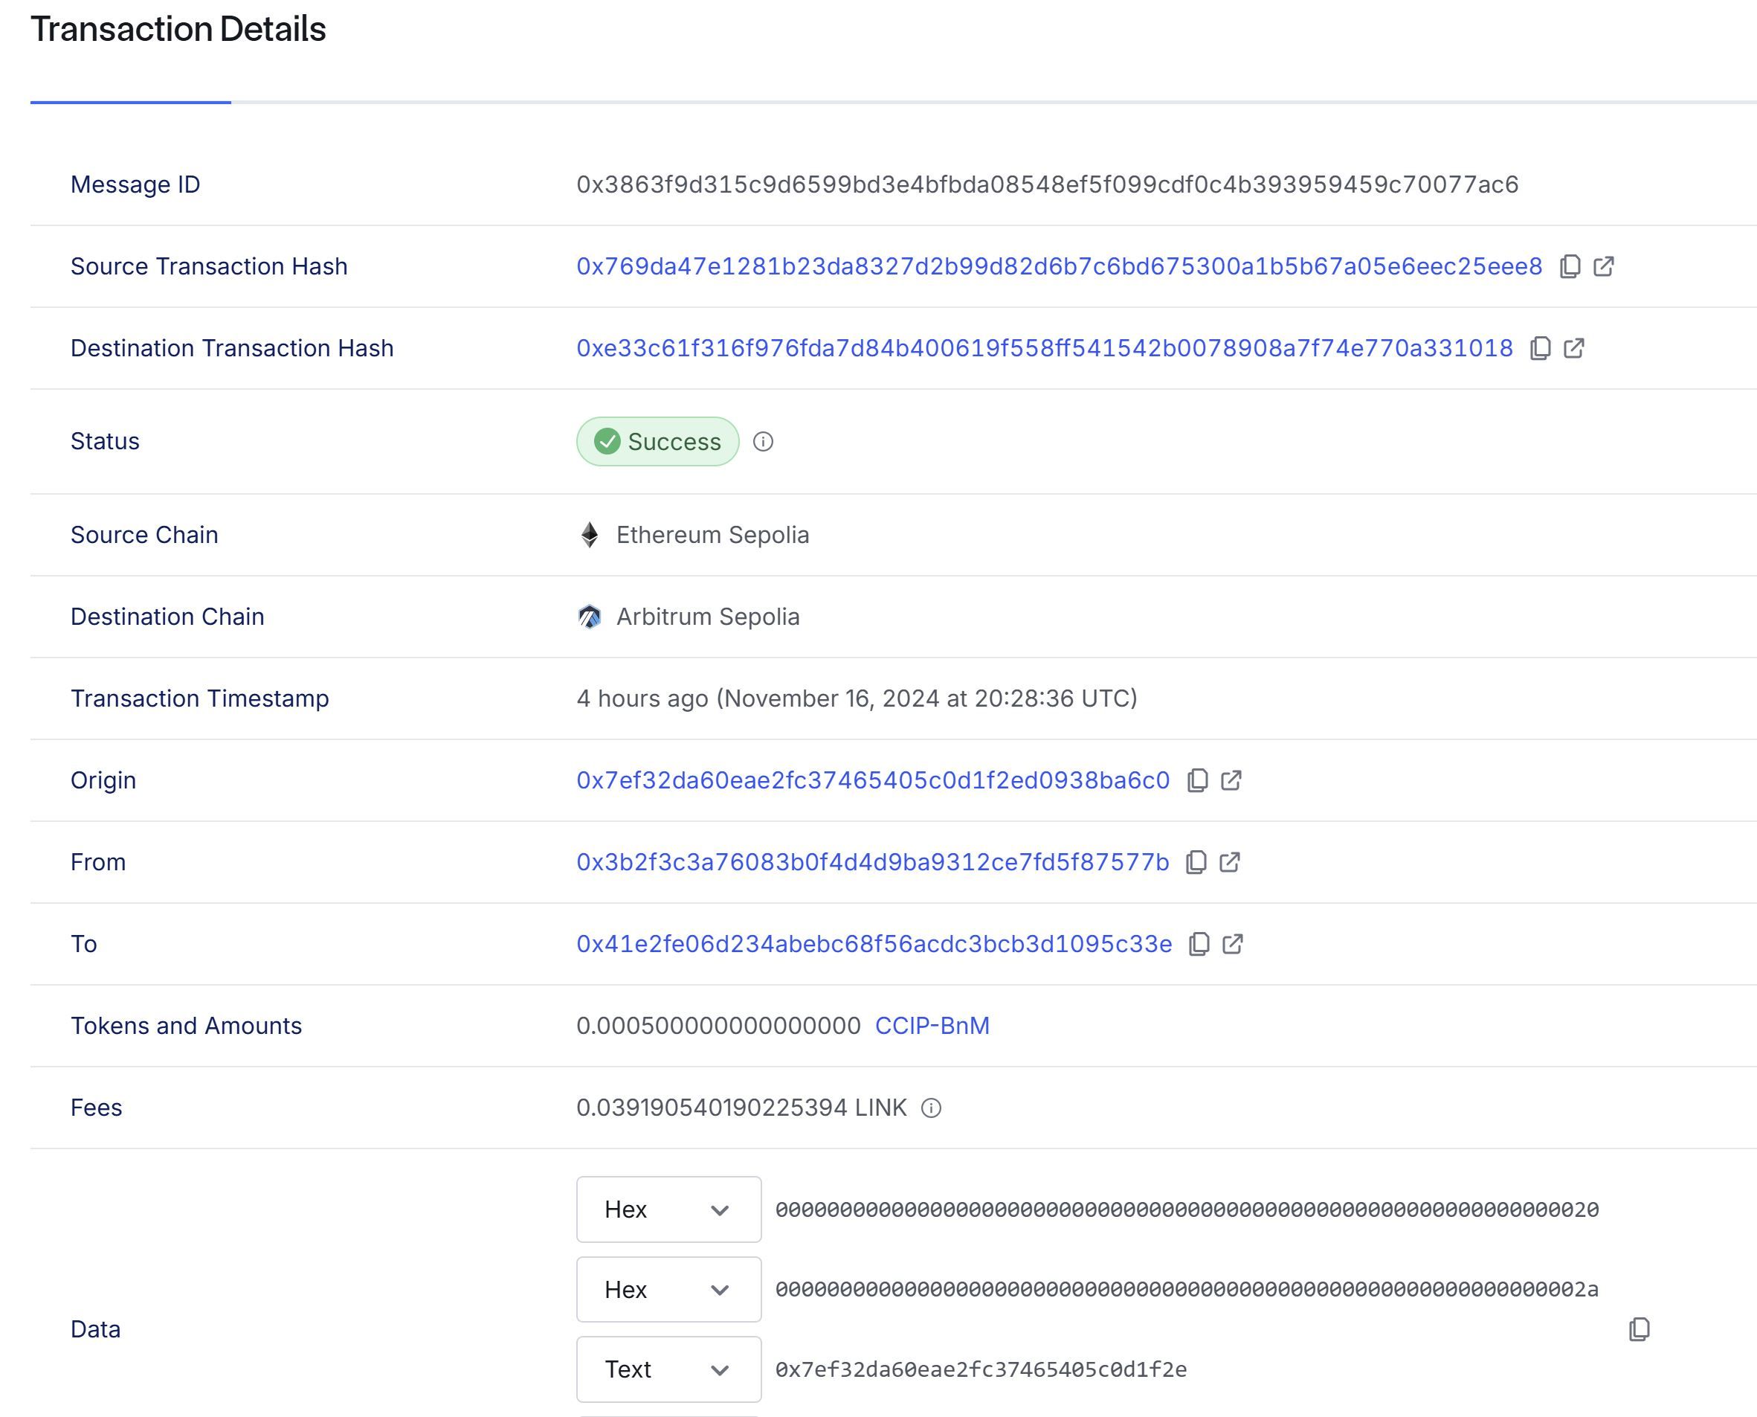Click the CCIP-BnM token link
Image resolution: width=1757 pixels, height=1417 pixels.
click(x=932, y=1025)
